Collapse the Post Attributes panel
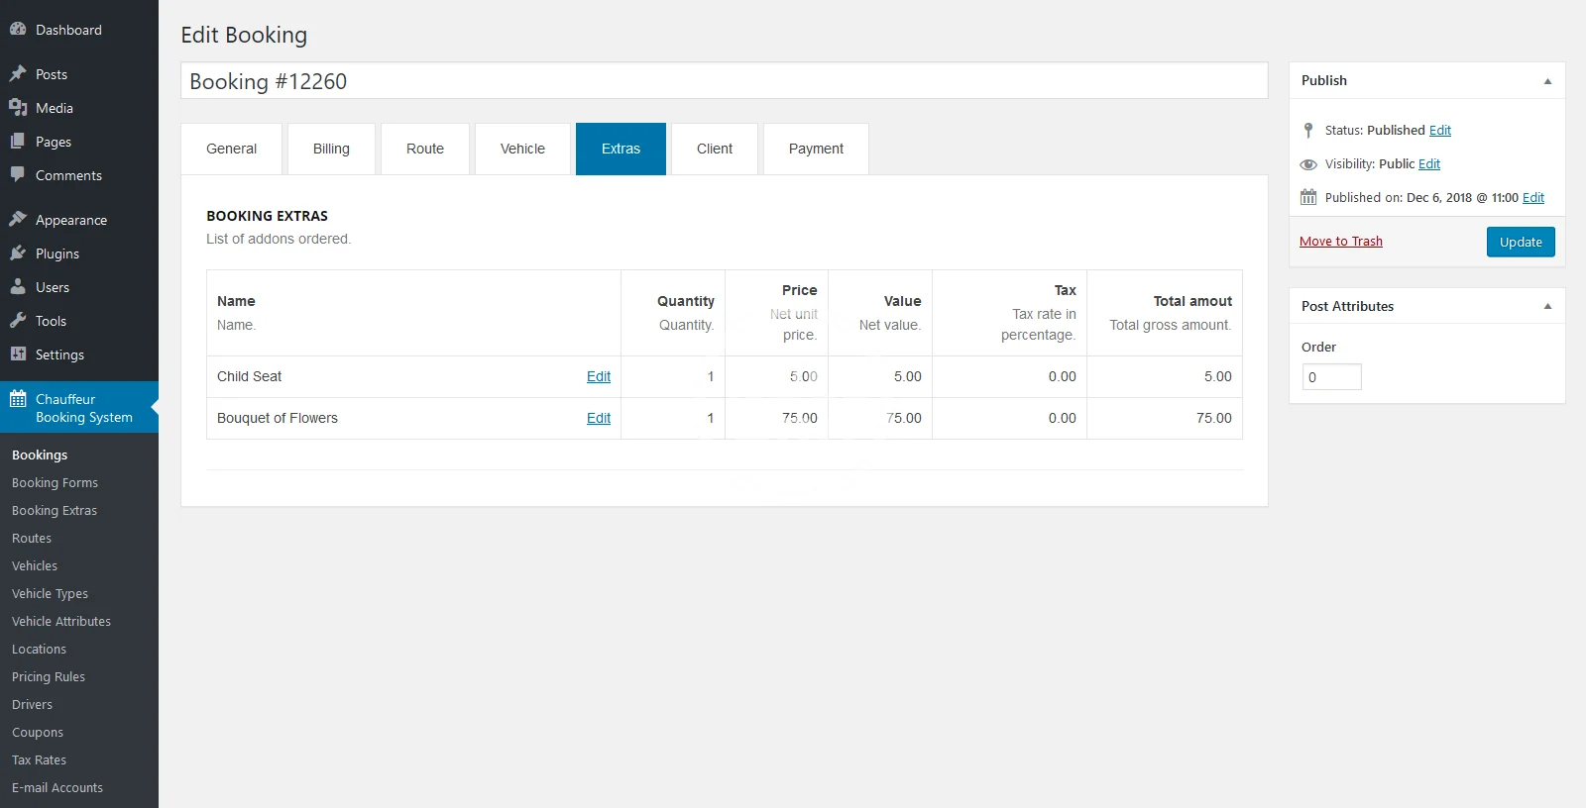 coord(1547,307)
